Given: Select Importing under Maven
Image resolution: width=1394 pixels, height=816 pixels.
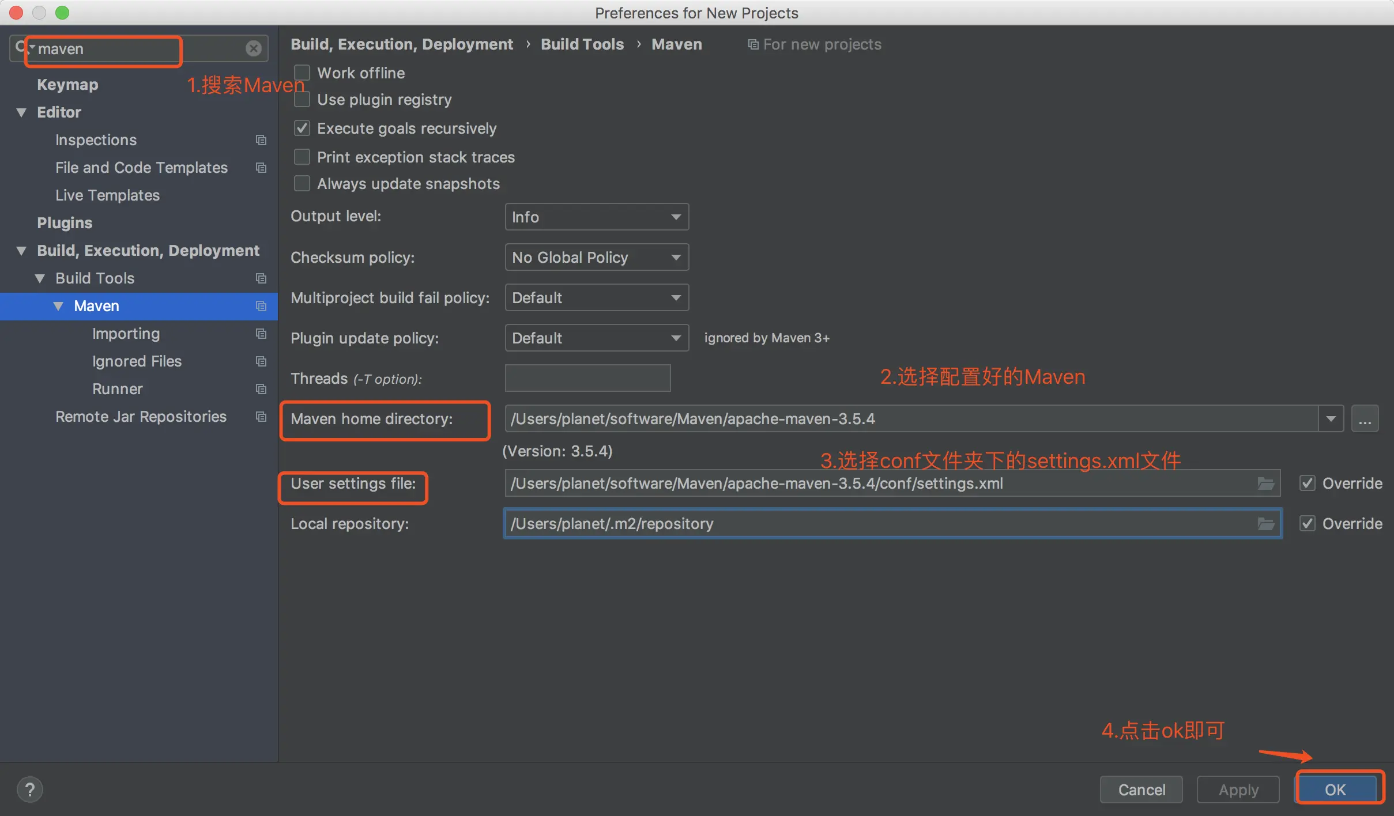Looking at the screenshot, I should tap(126, 334).
